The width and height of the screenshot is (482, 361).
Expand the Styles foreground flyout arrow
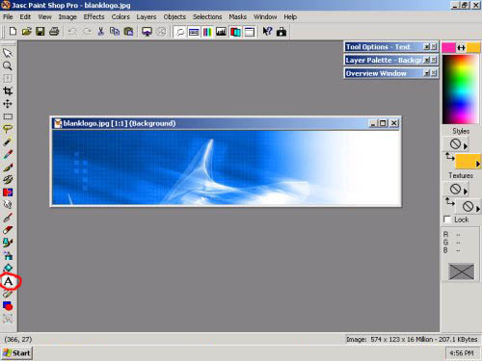point(466,146)
